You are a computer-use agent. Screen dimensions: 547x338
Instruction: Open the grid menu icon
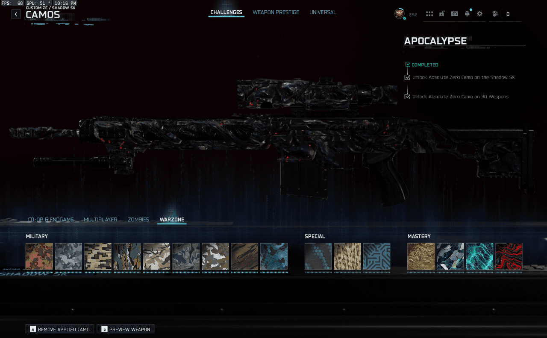429,14
